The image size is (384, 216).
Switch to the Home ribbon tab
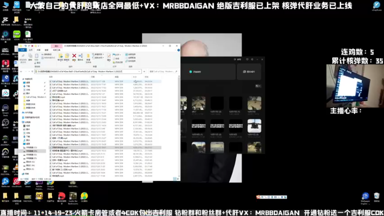(x=31, y=50)
